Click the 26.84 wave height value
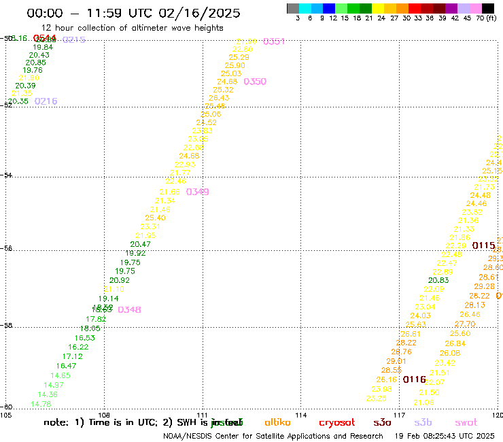Viewport: 503px width, 442px height. (455, 344)
